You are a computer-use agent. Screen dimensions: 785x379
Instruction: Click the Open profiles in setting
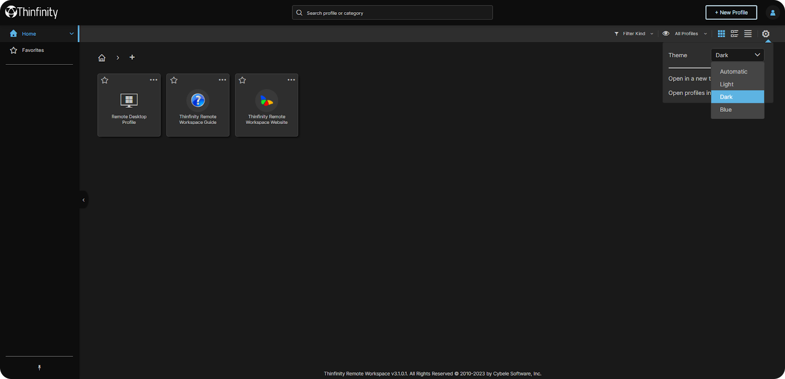coord(689,93)
